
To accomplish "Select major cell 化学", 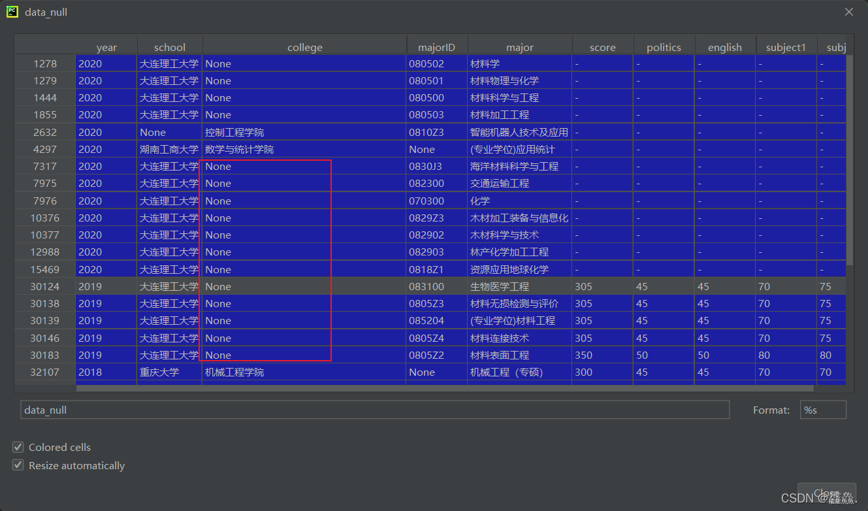I will (520, 201).
